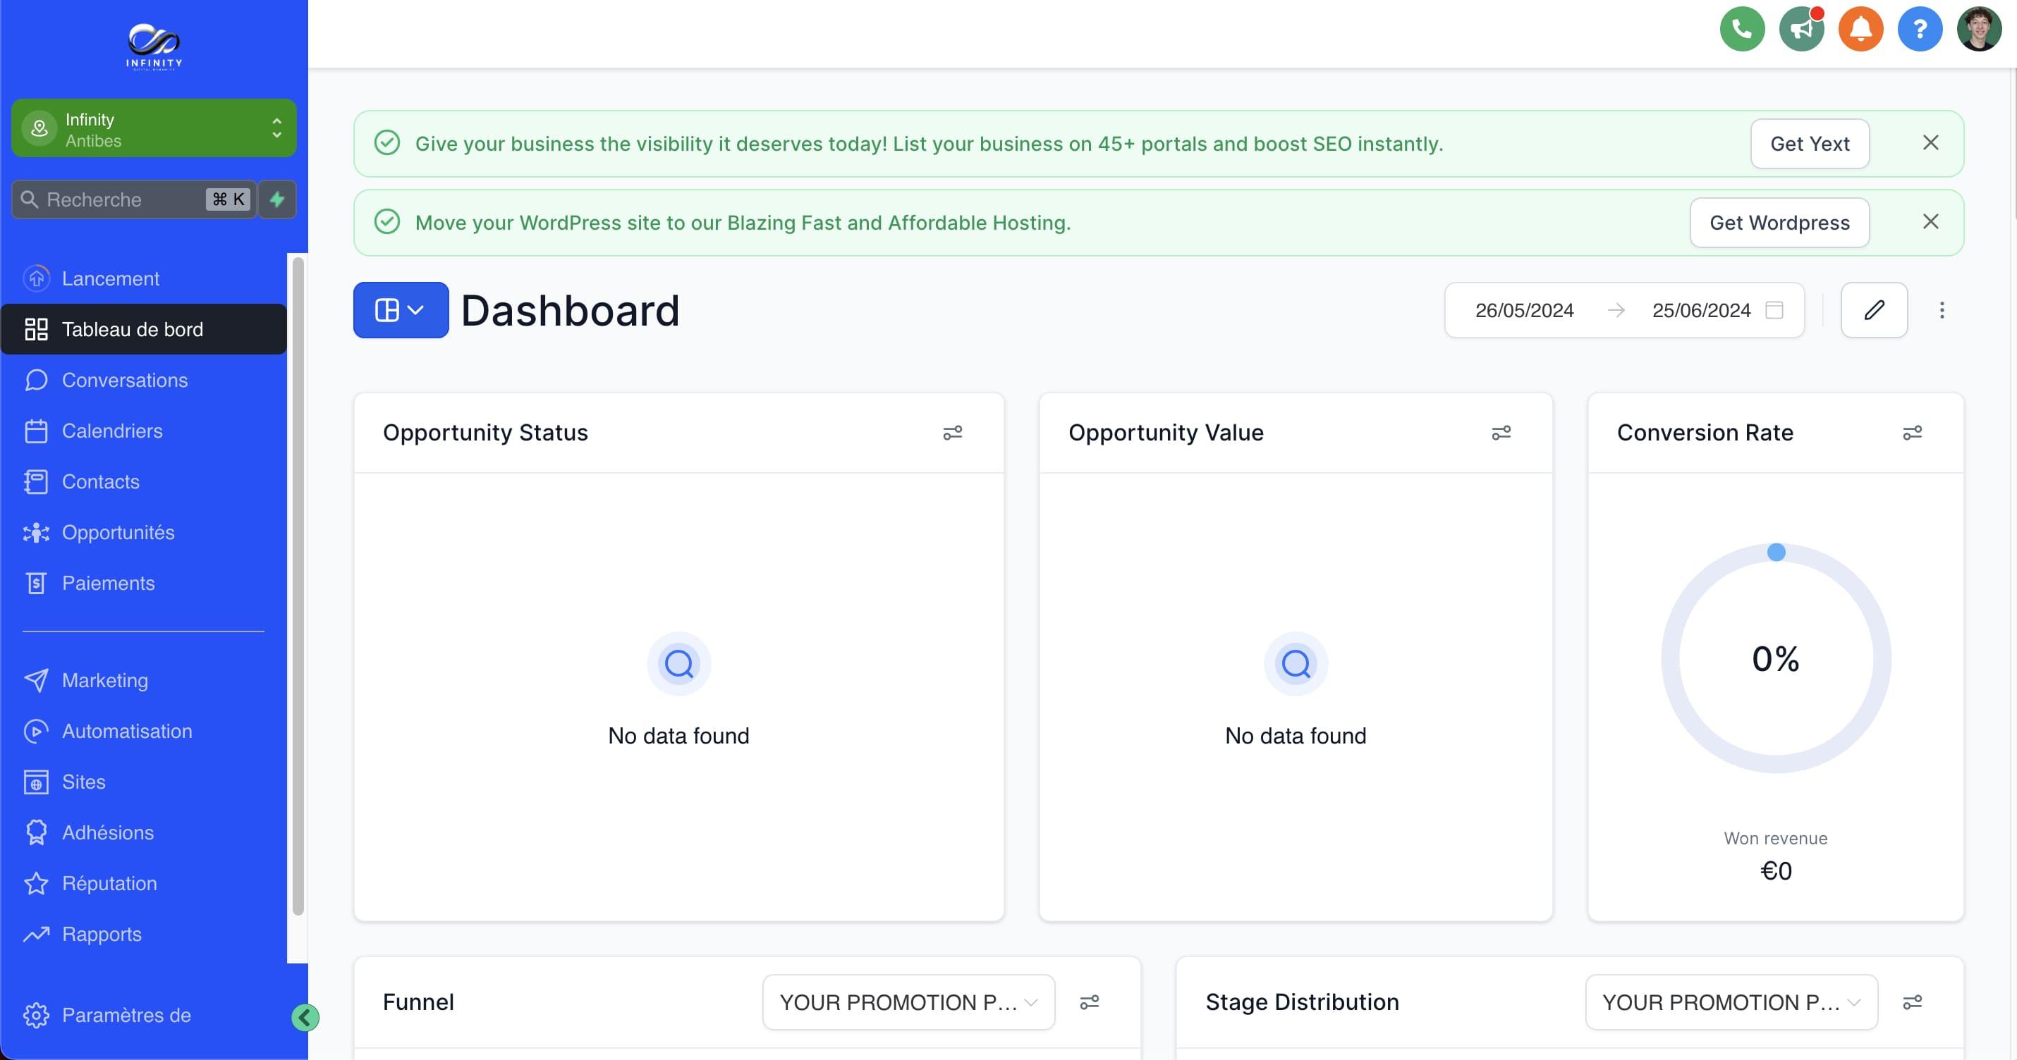The width and height of the screenshot is (2017, 1060).
Task: Click the Opportunités sidebar icon
Action: [36, 531]
